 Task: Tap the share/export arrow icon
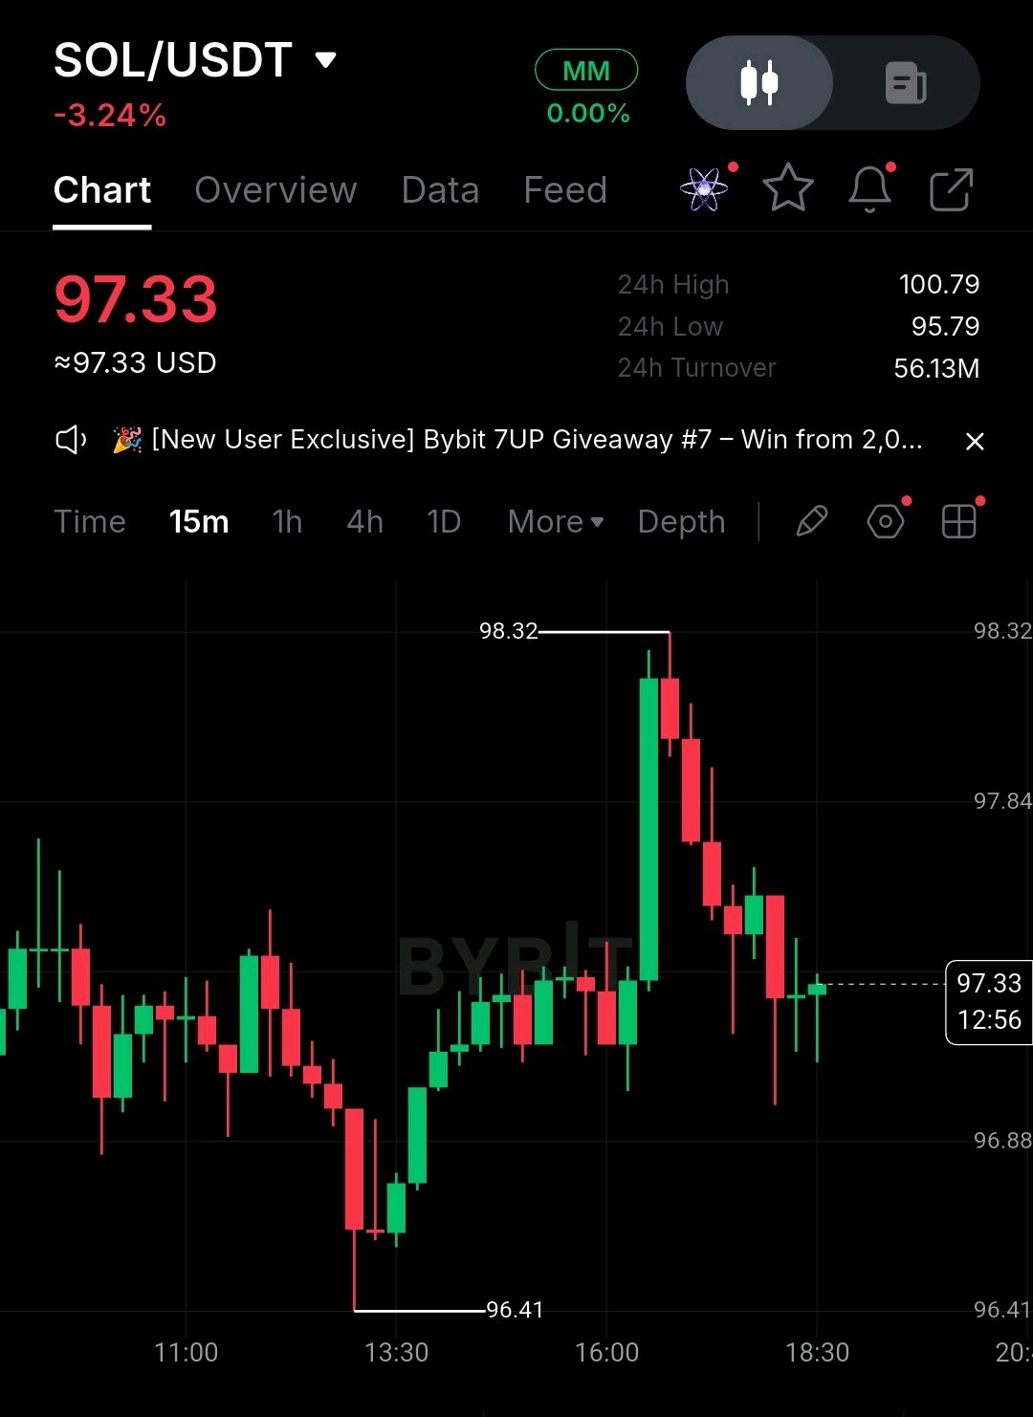point(951,189)
